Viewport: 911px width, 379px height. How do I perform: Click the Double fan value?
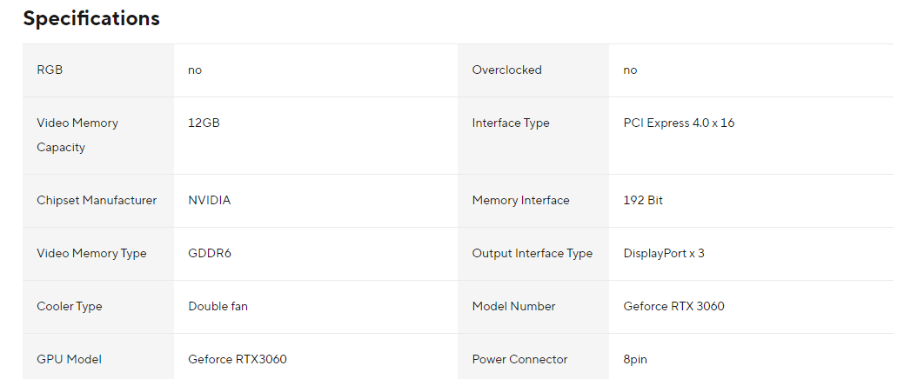point(218,306)
